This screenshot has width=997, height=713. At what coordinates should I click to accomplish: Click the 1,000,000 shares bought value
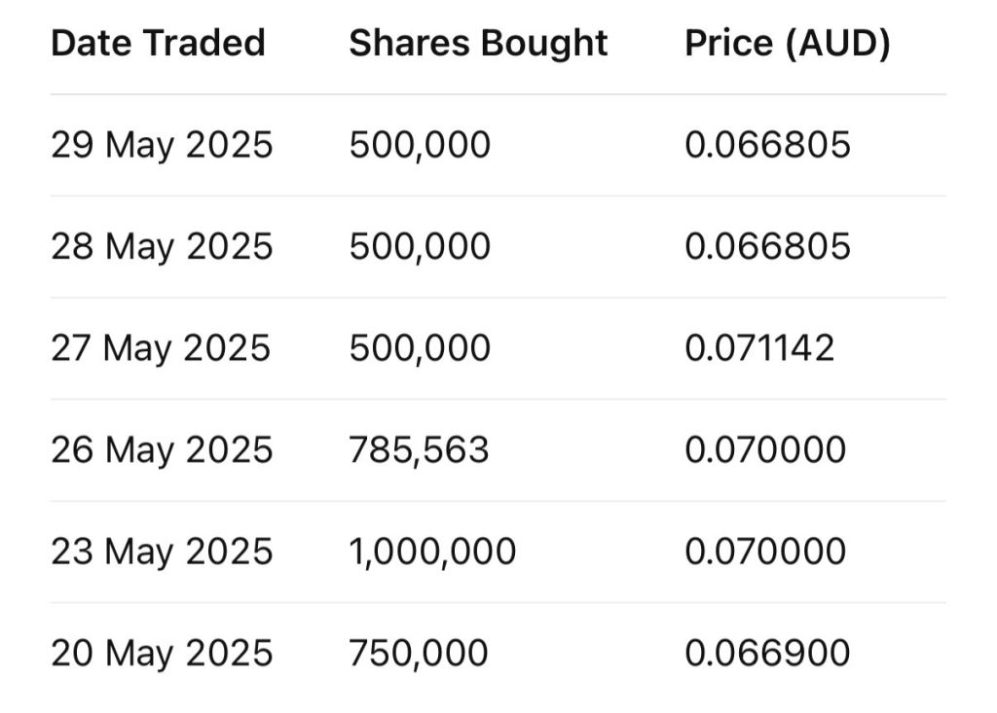[x=432, y=552]
